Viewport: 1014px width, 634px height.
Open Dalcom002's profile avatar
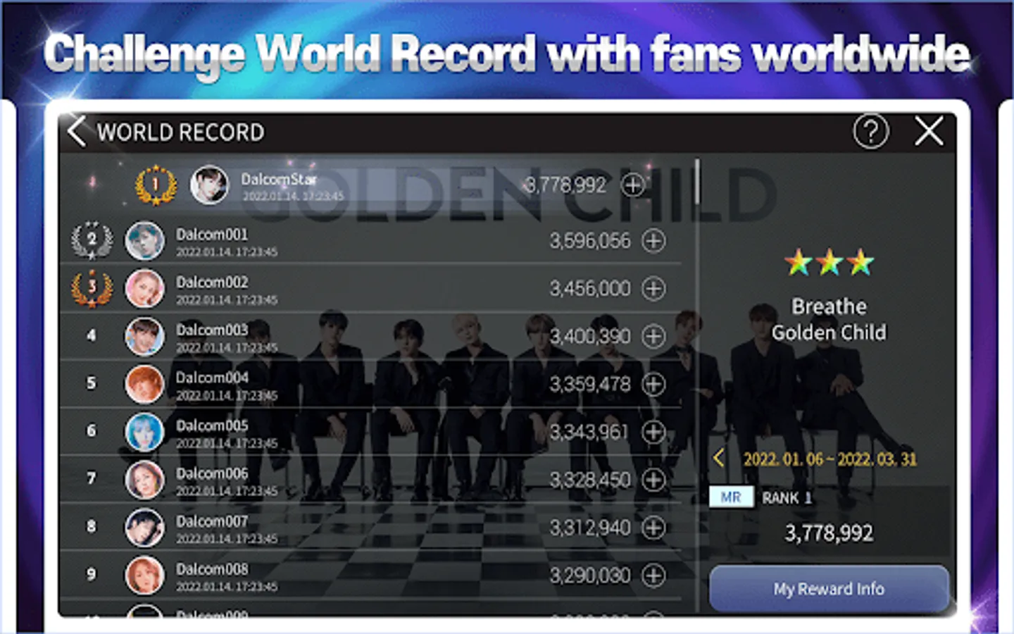pos(144,288)
